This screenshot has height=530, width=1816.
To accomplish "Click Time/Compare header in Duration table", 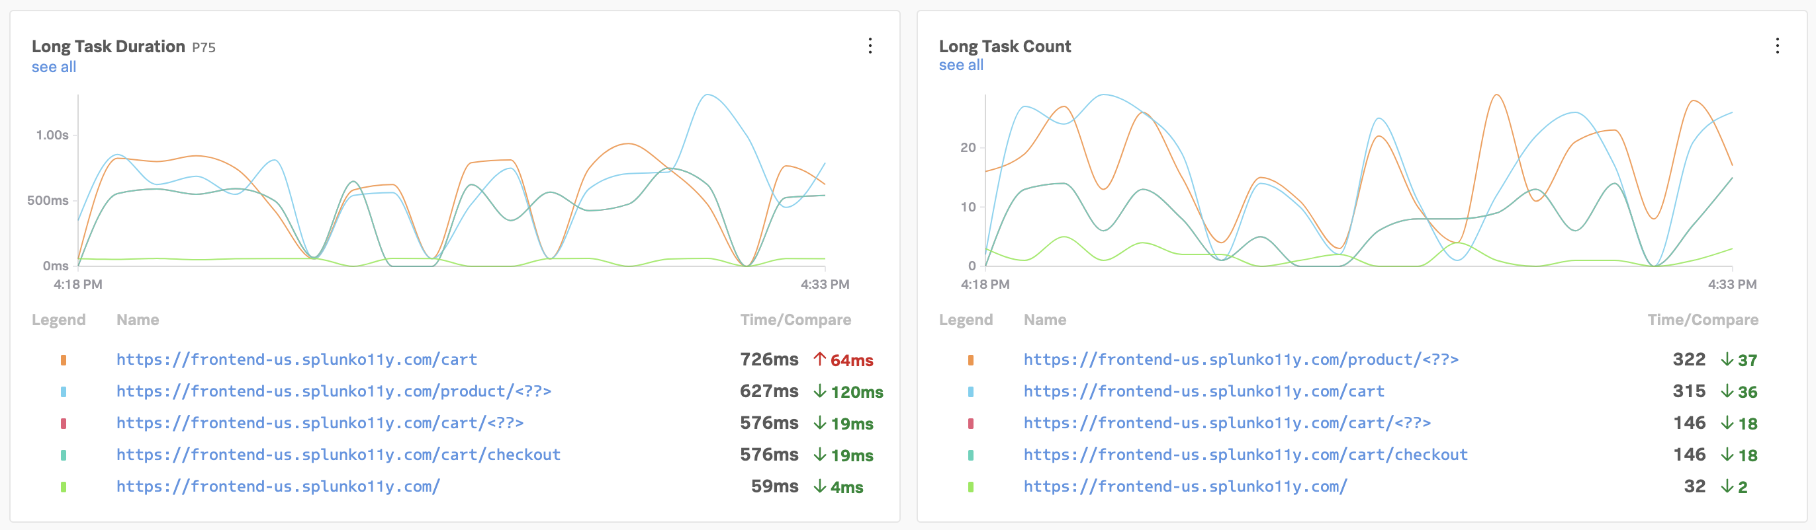I will pos(795,320).
